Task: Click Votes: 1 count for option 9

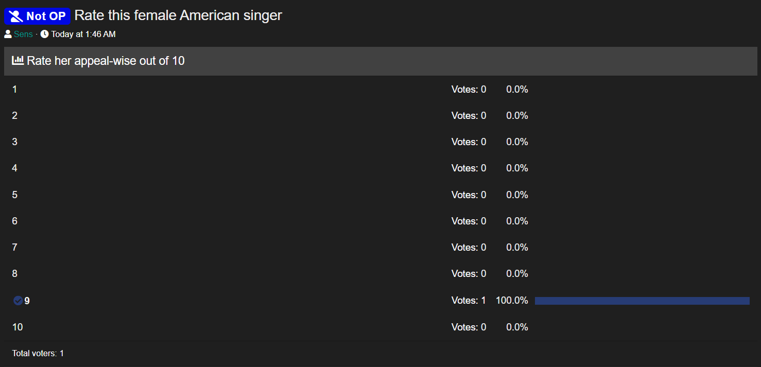Action: (469, 301)
